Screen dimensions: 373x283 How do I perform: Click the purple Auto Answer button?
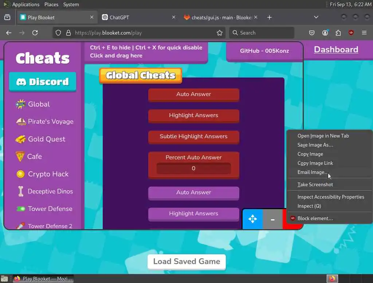pos(194,193)
